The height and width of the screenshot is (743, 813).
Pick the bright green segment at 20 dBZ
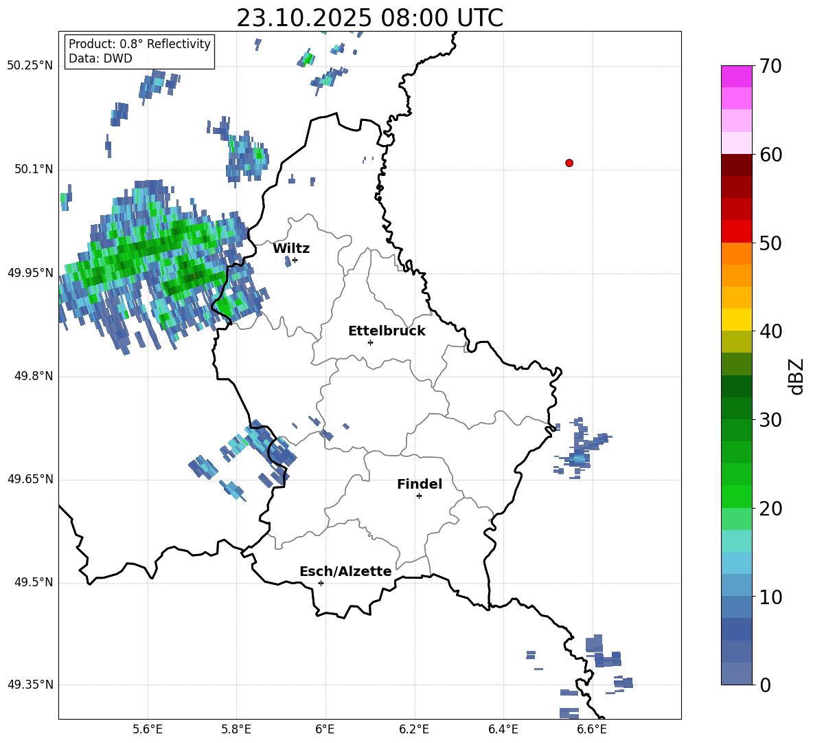click(736, 497)
